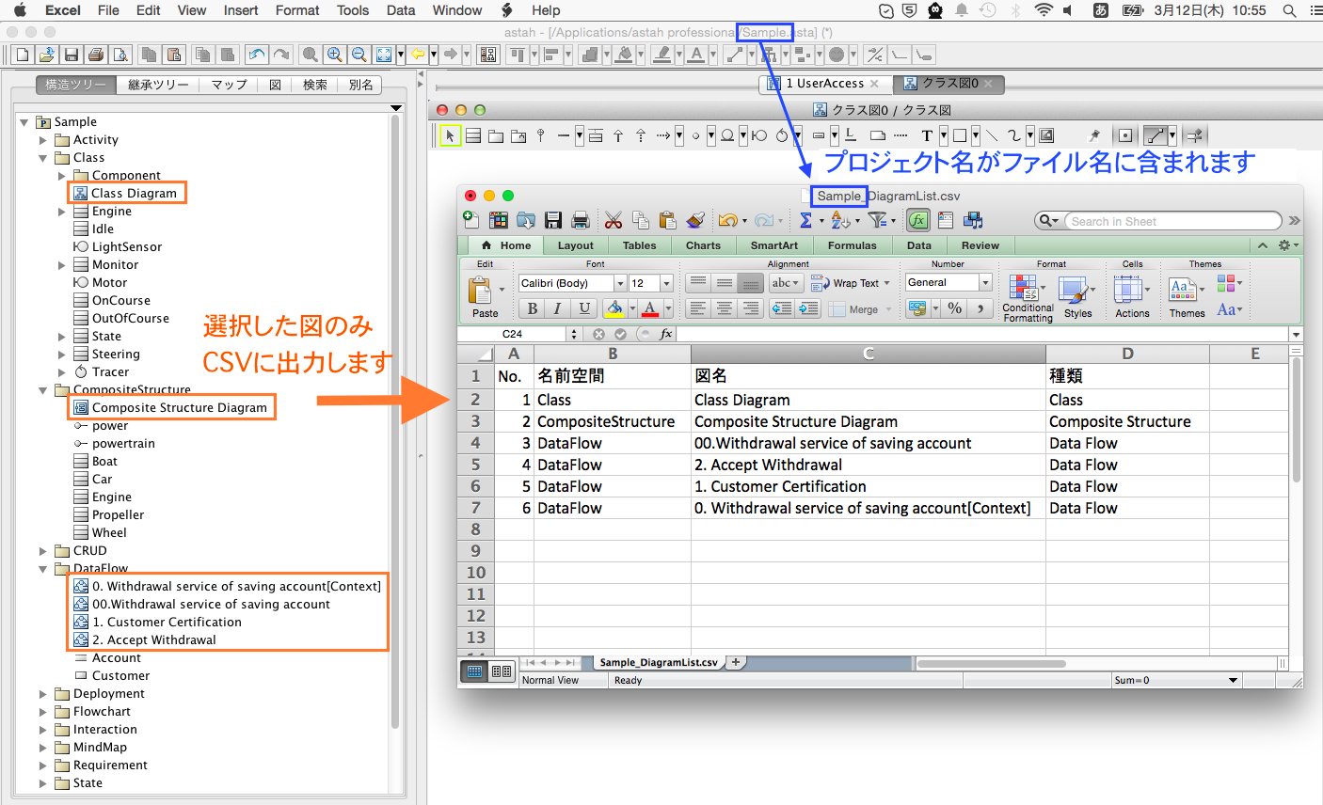The width and height of the screenshot is (1323, 805).
Task: Click the zoom in magnifier in astah toolbar
Action: [334, 55]
